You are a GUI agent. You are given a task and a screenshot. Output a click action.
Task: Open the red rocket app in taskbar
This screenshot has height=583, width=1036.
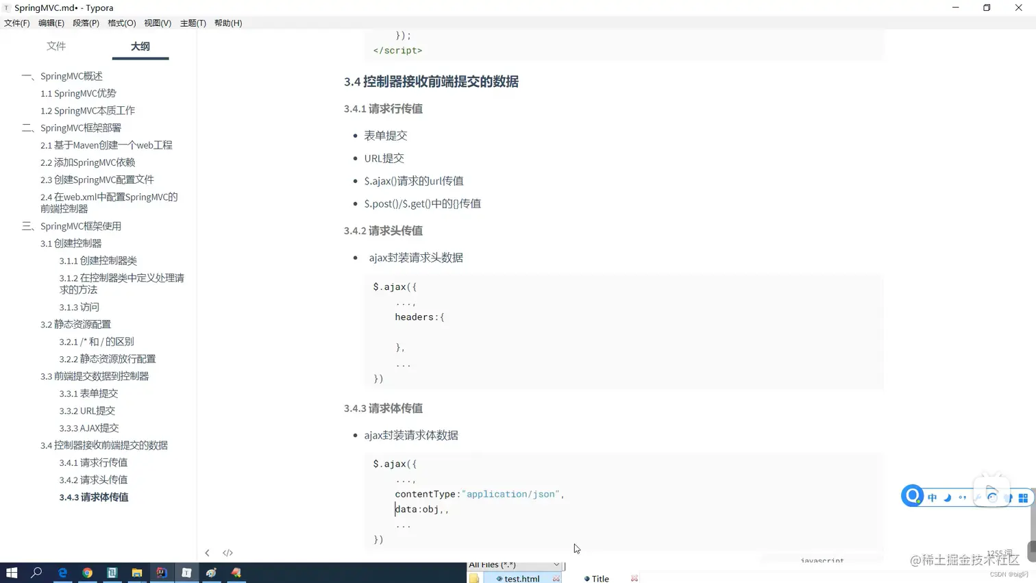[x=236, y=573]
